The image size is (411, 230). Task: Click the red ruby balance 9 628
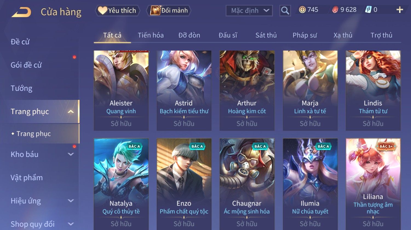344,10
